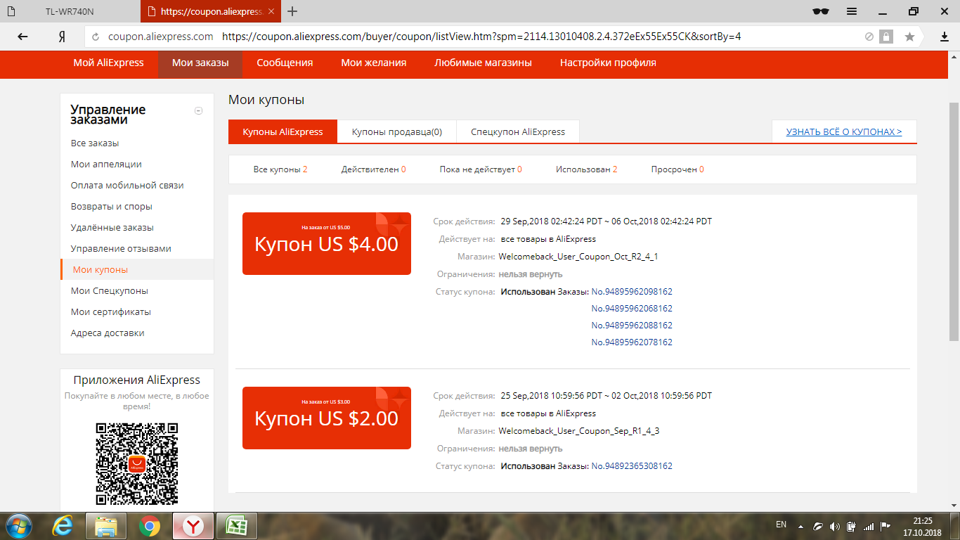960x540 pixels.
Task: Filter coupons by Просрочен
Action: pyautogui.click(x=677, y=169)
